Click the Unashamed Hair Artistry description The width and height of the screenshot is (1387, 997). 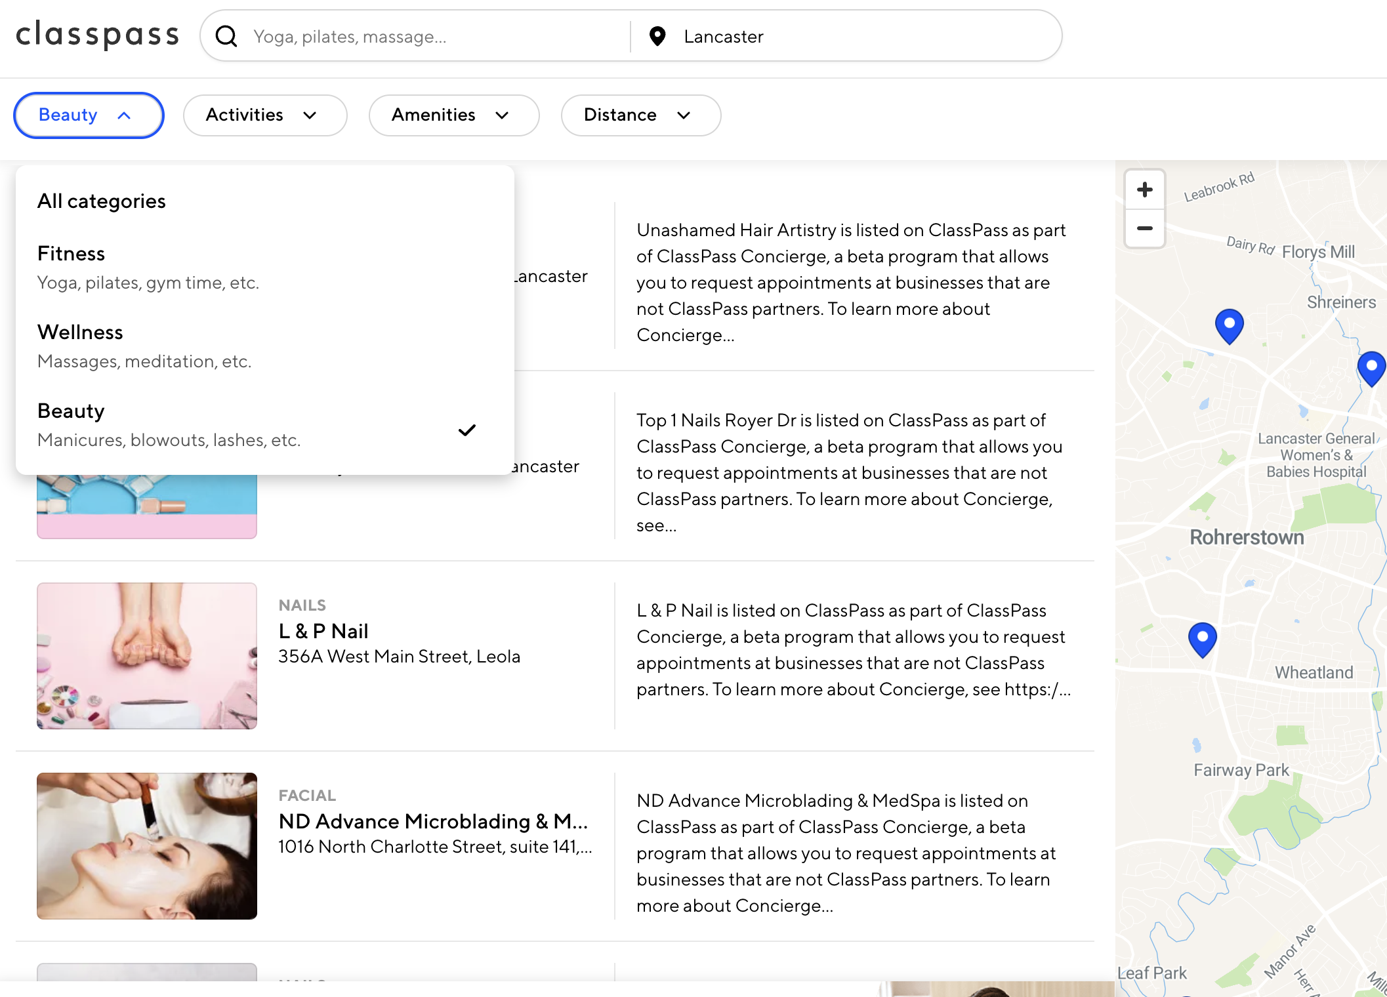point(851,283)
